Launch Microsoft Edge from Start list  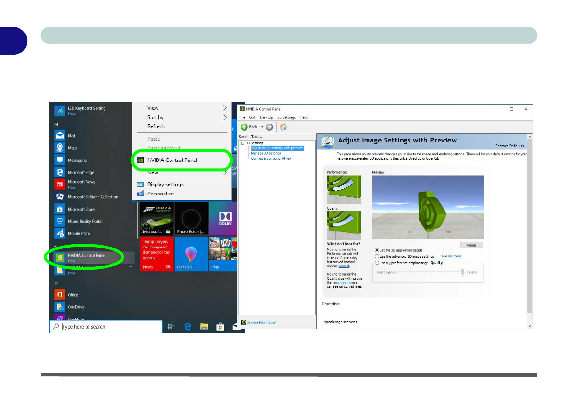click(x=60, y=173)
